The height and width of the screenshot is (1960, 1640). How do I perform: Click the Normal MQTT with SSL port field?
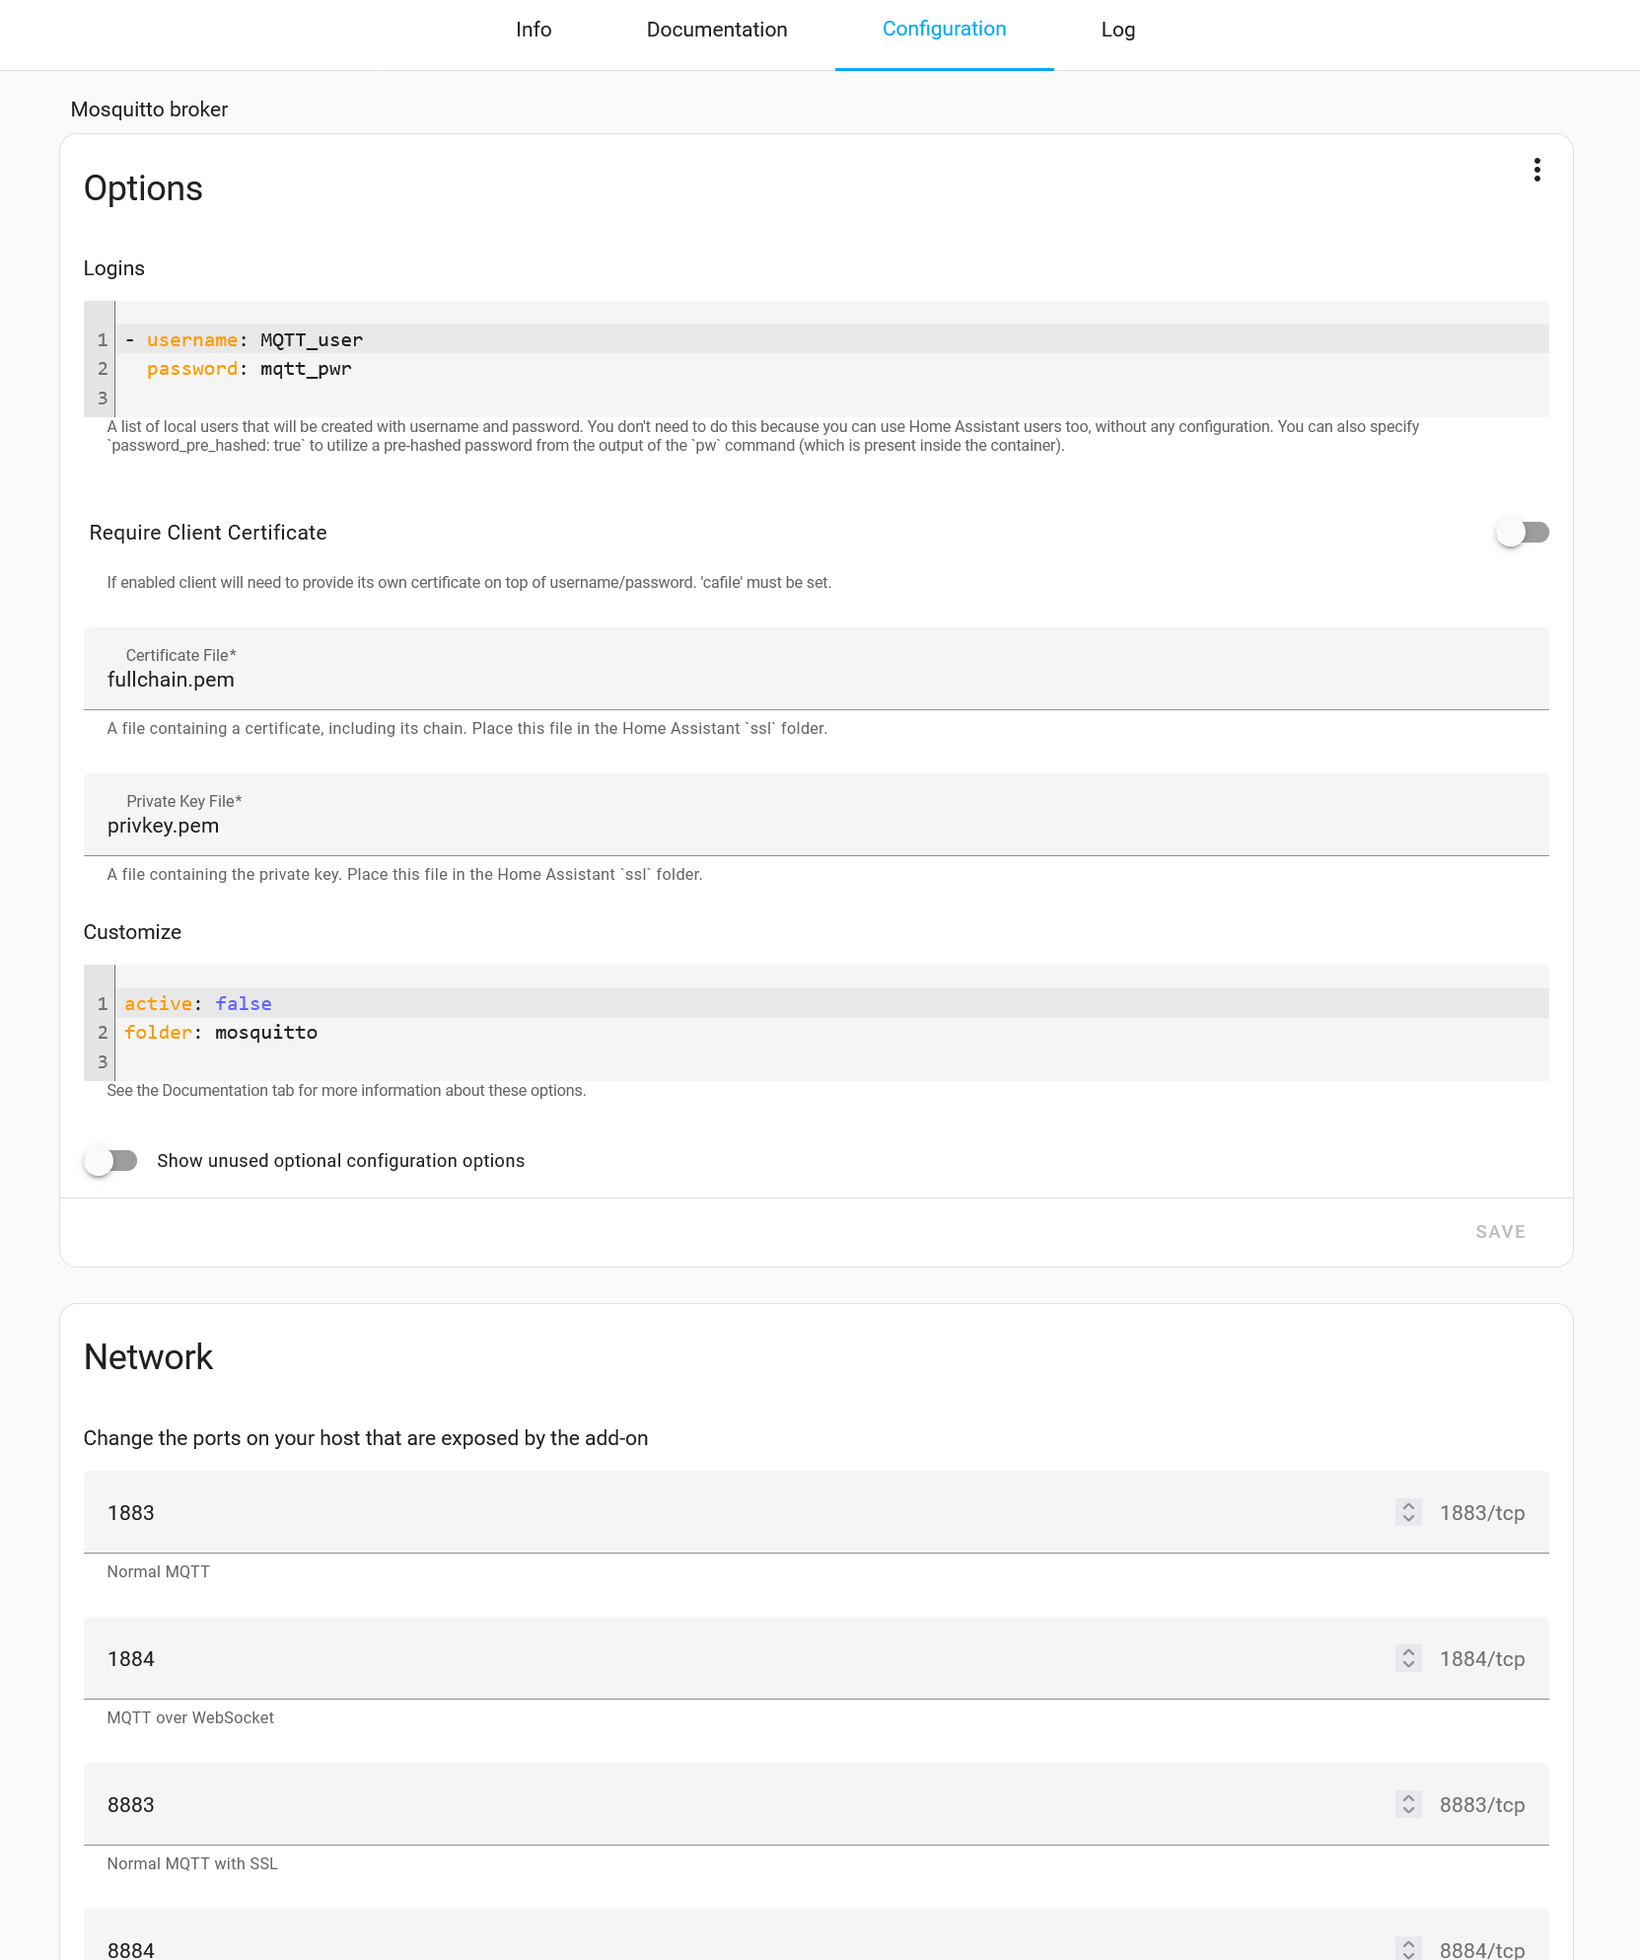point(740,1804)
